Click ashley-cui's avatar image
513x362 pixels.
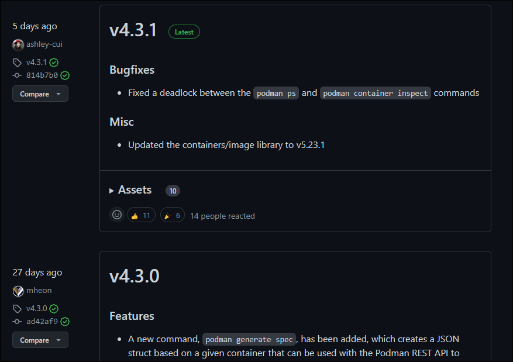(x=18, y=44)
